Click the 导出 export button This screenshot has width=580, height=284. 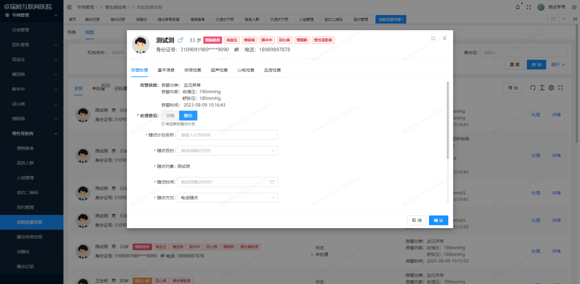tap(512, 87)
